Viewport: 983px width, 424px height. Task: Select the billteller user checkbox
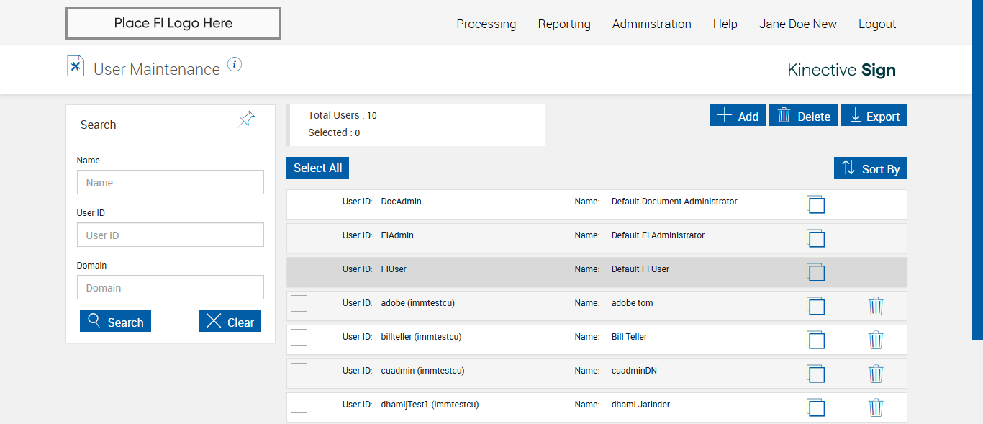(x=299, y=338)
